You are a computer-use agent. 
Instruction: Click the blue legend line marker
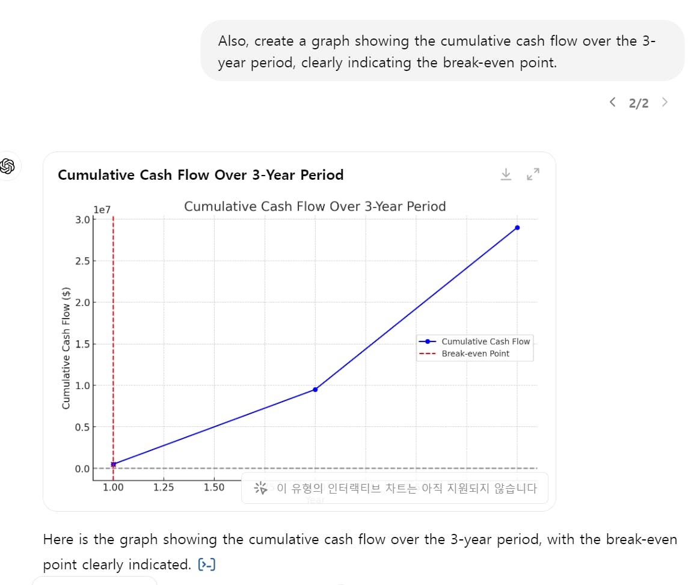(x=427, y=342)
